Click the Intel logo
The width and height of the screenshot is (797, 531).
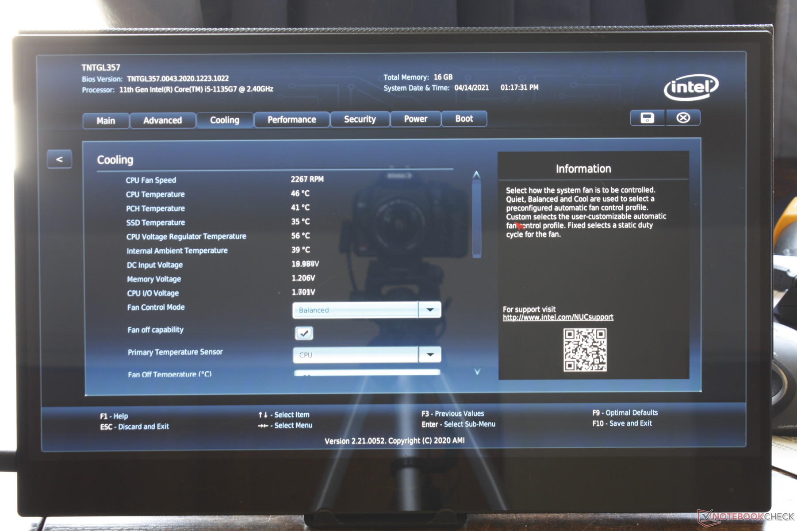click(691, 87)
